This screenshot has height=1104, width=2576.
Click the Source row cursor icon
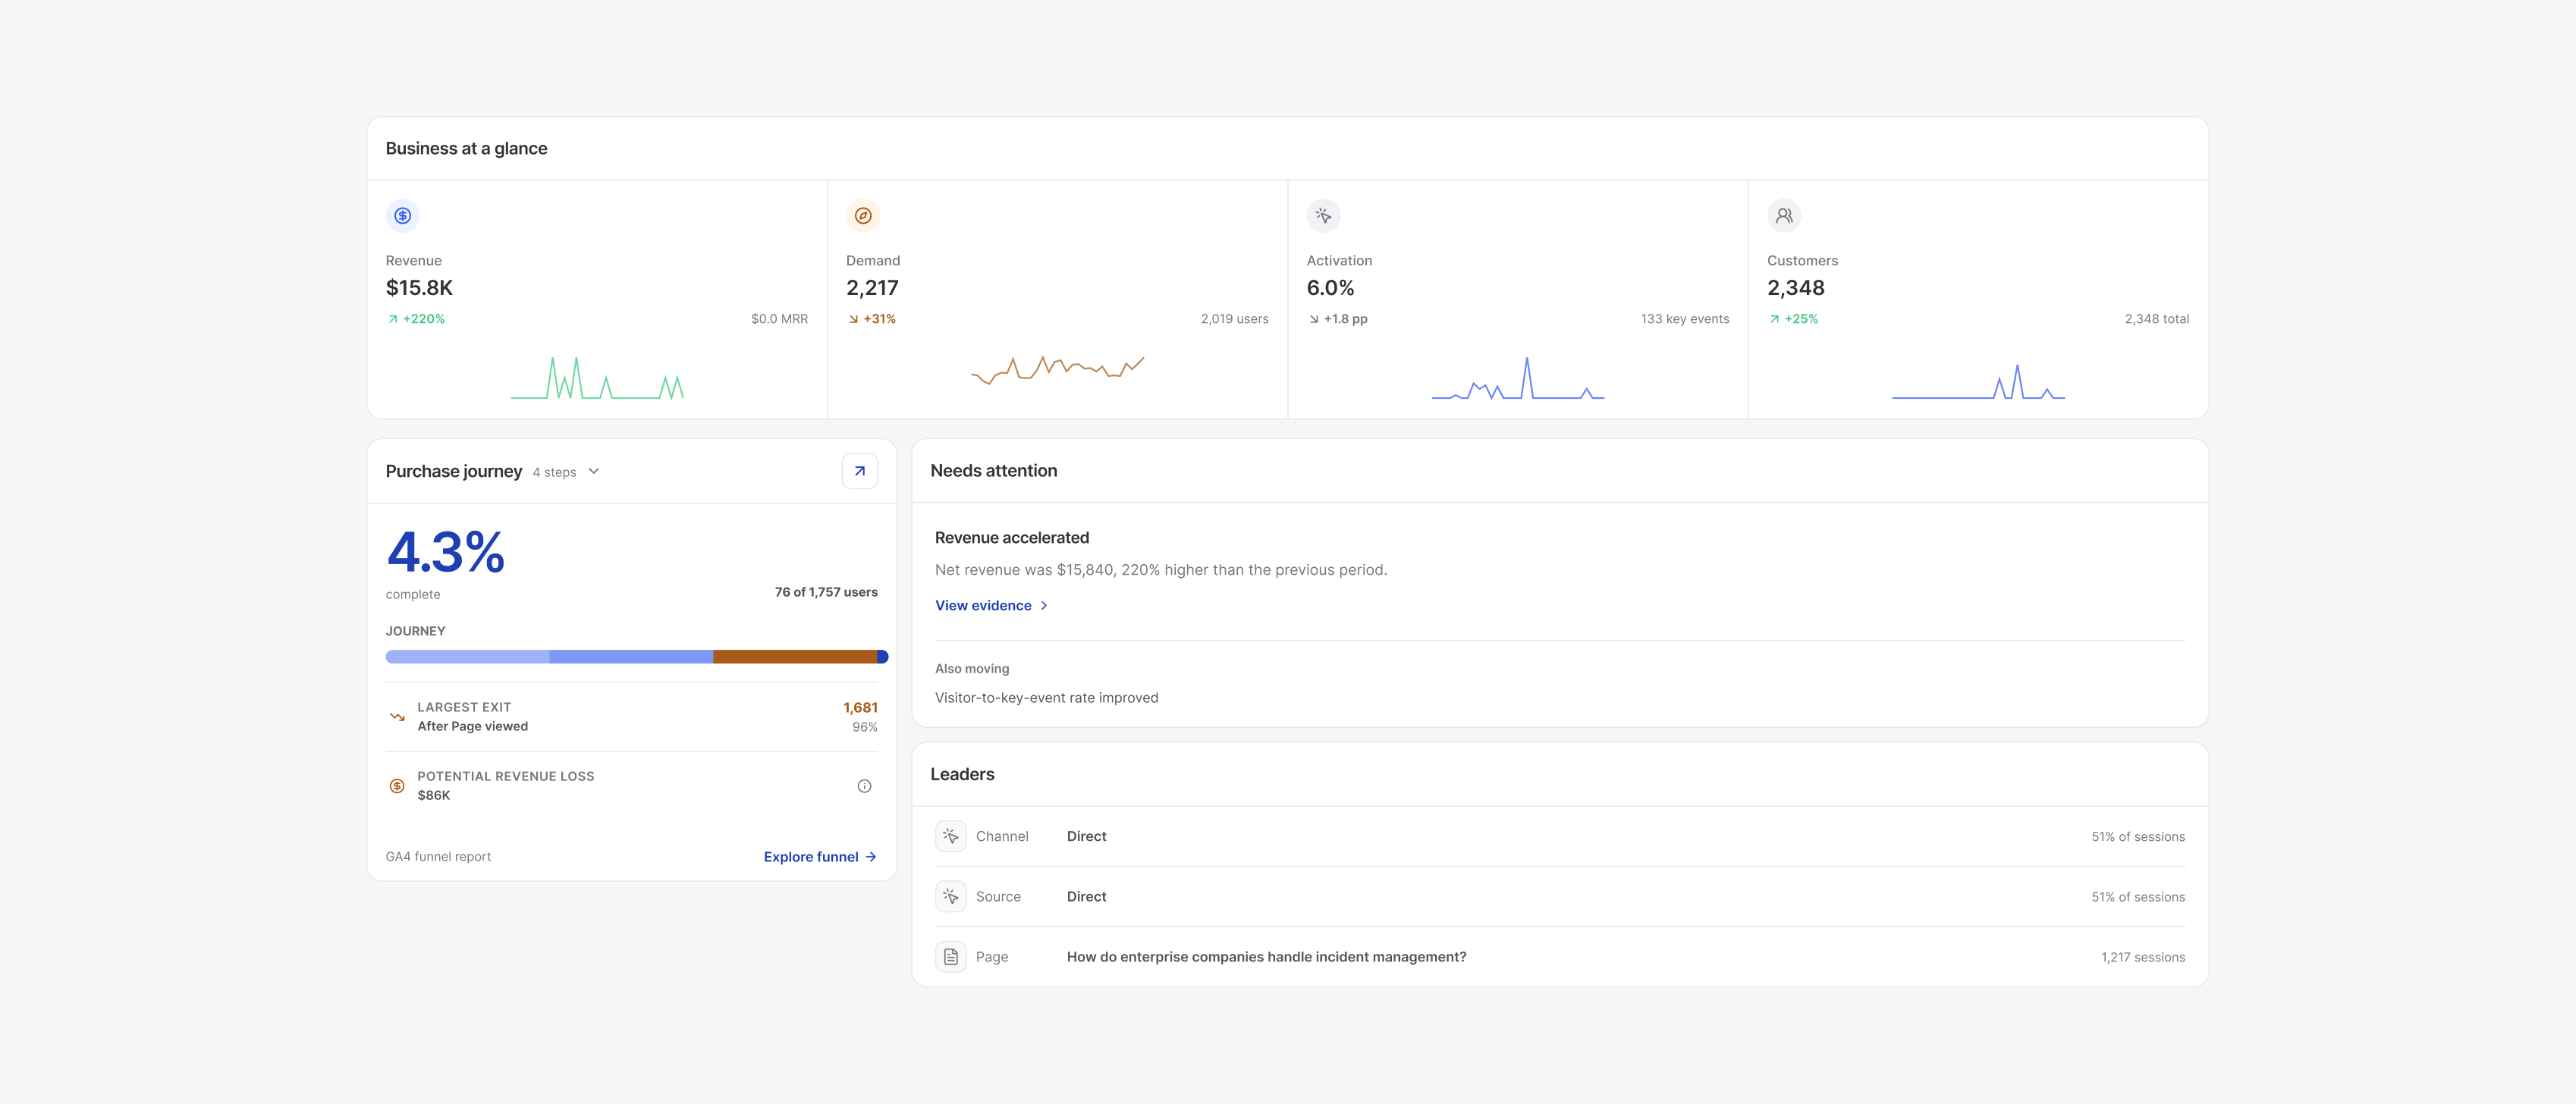950,896
